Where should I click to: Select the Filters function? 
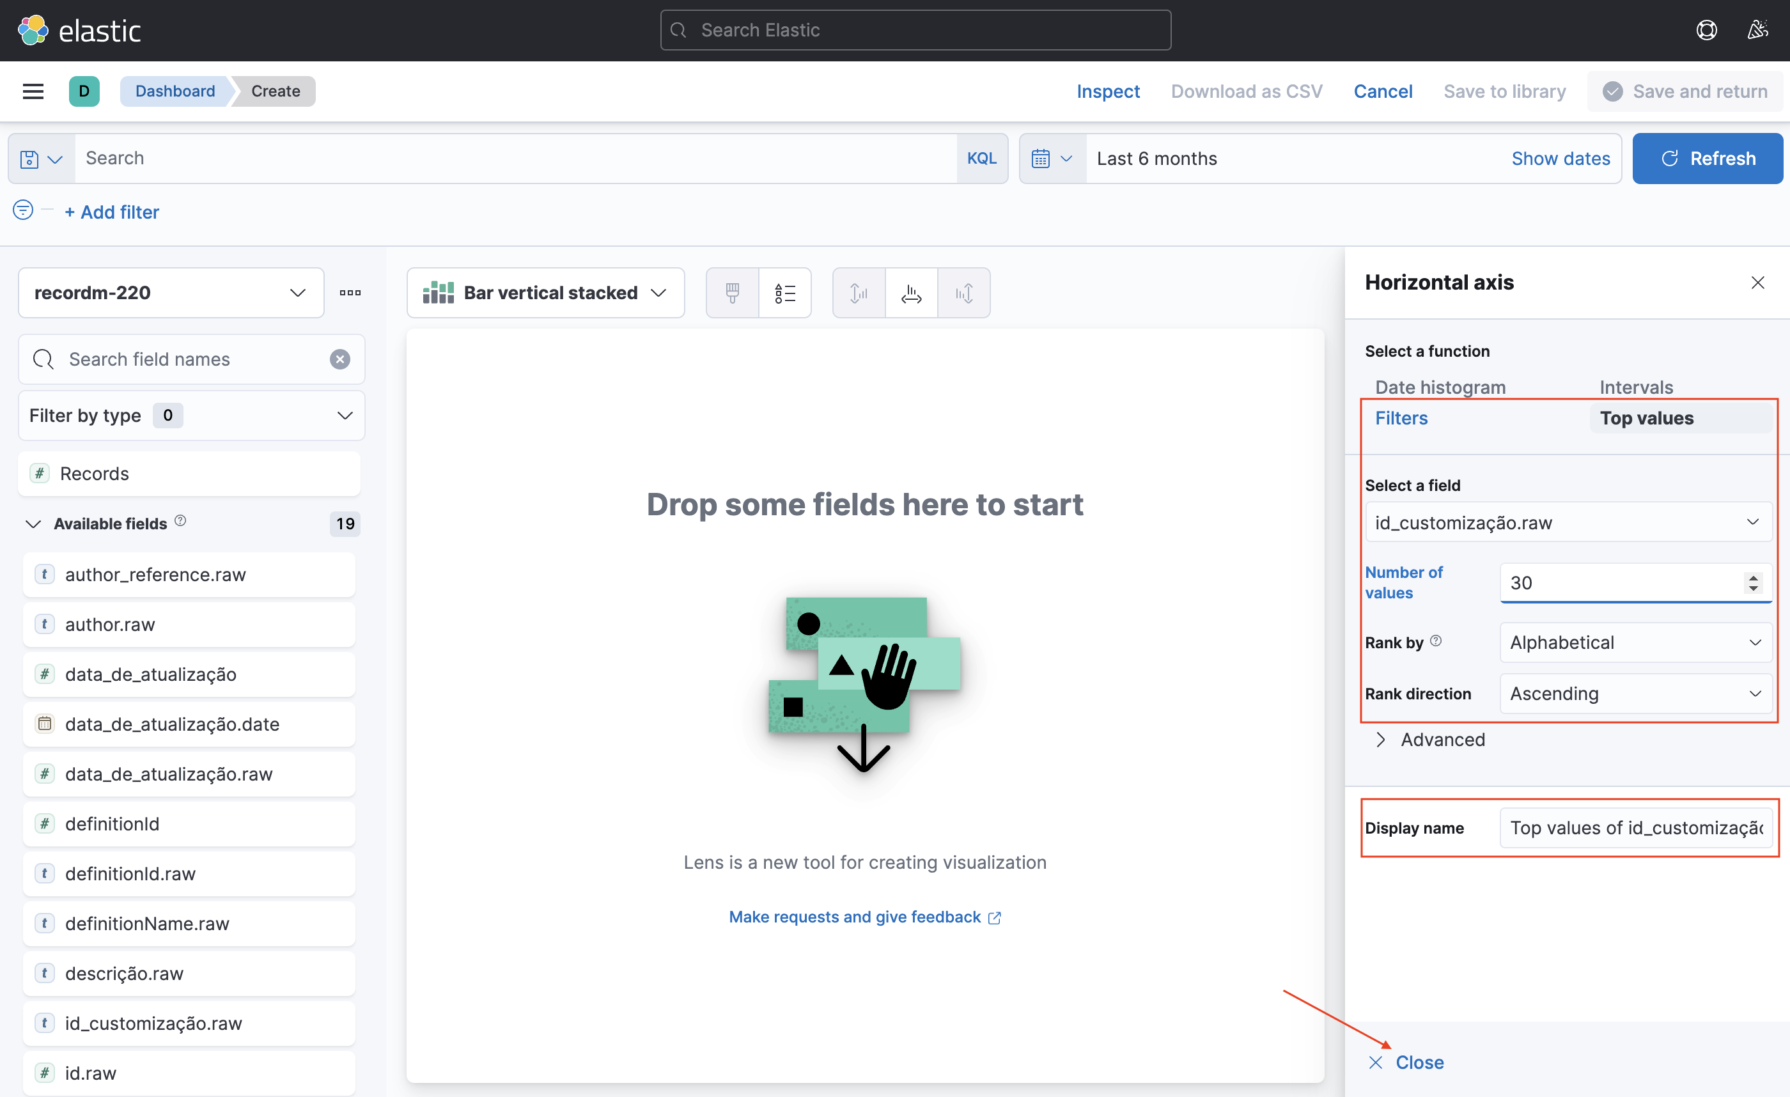pyautogui.click(x=1401, y=417)
